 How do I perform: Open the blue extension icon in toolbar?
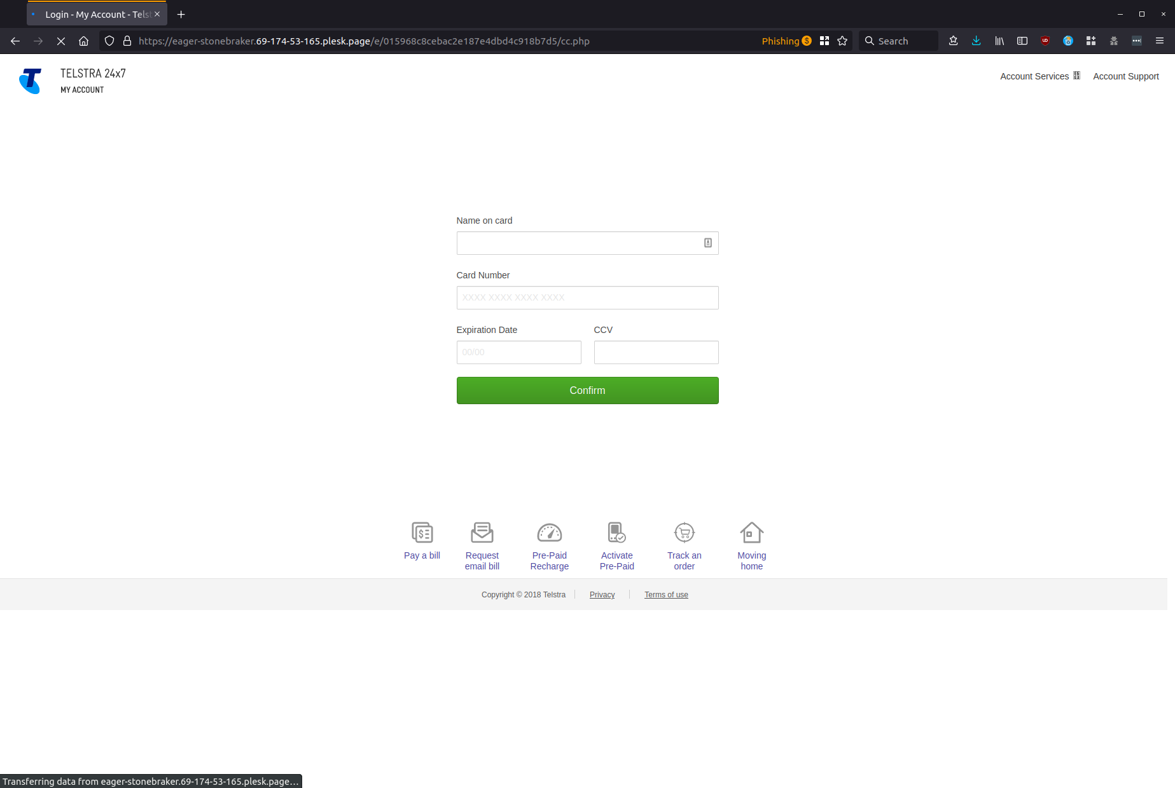[x=1068, y=41]
